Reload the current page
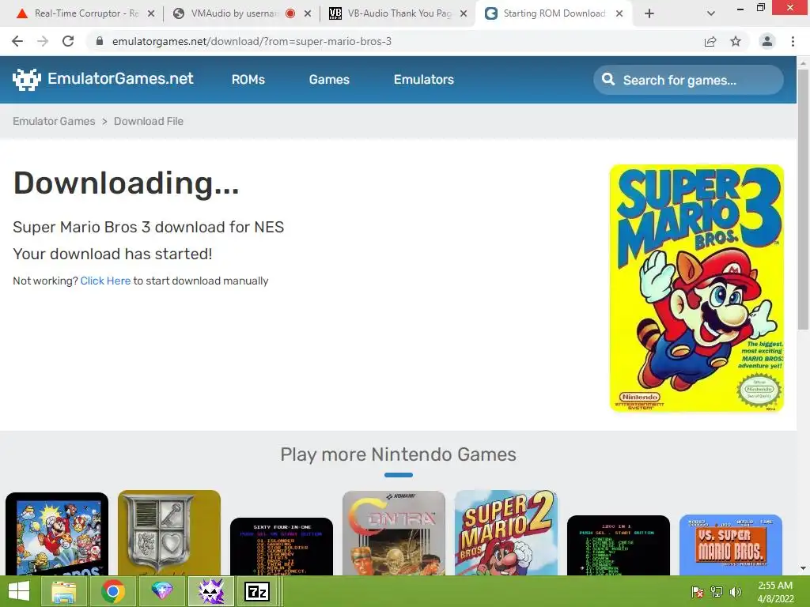Viewport: 810px width, 607px height. click(x=68, y=41)
